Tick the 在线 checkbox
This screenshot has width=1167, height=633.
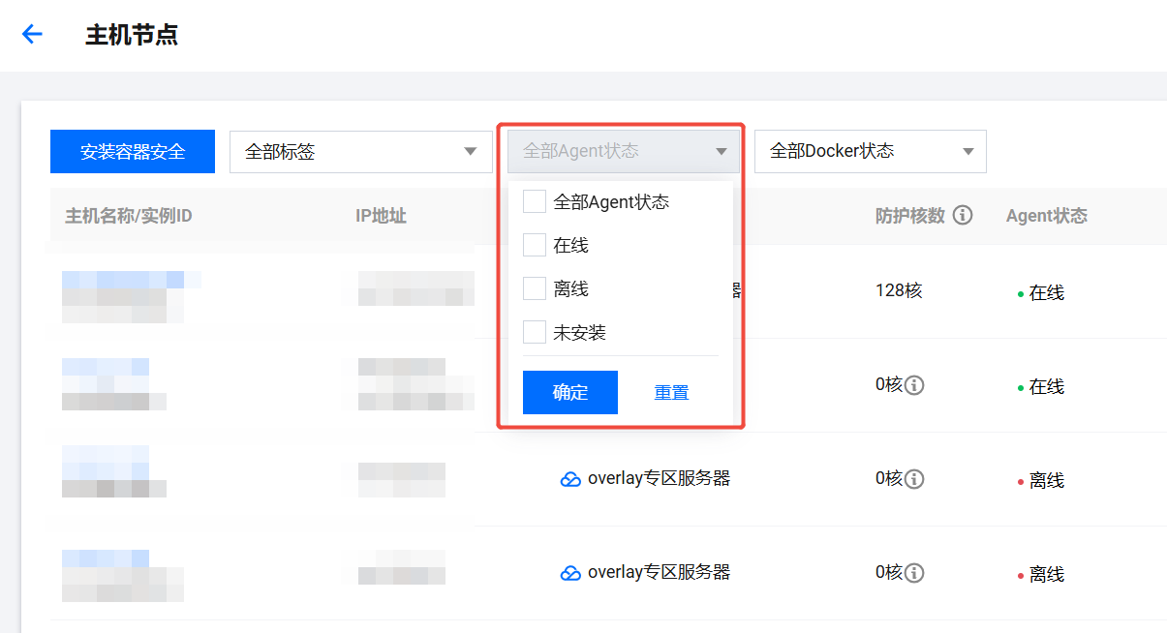click(535, 245)
